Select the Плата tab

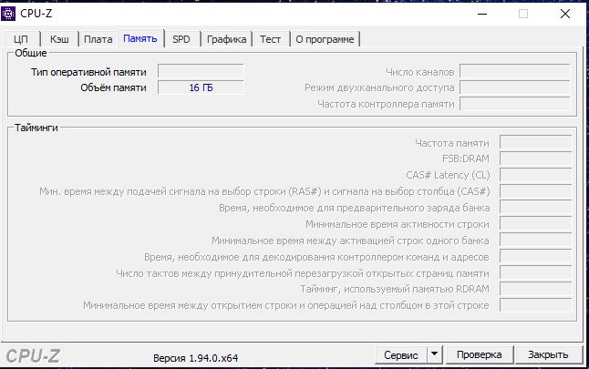(98, 39)
